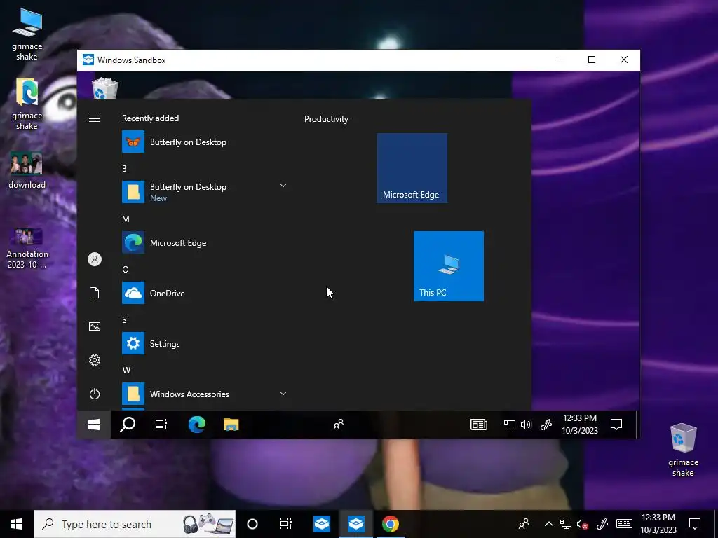
Task: Click the Power button in Start sidebar
Action: pyautogui.click(x=95, y=394)
